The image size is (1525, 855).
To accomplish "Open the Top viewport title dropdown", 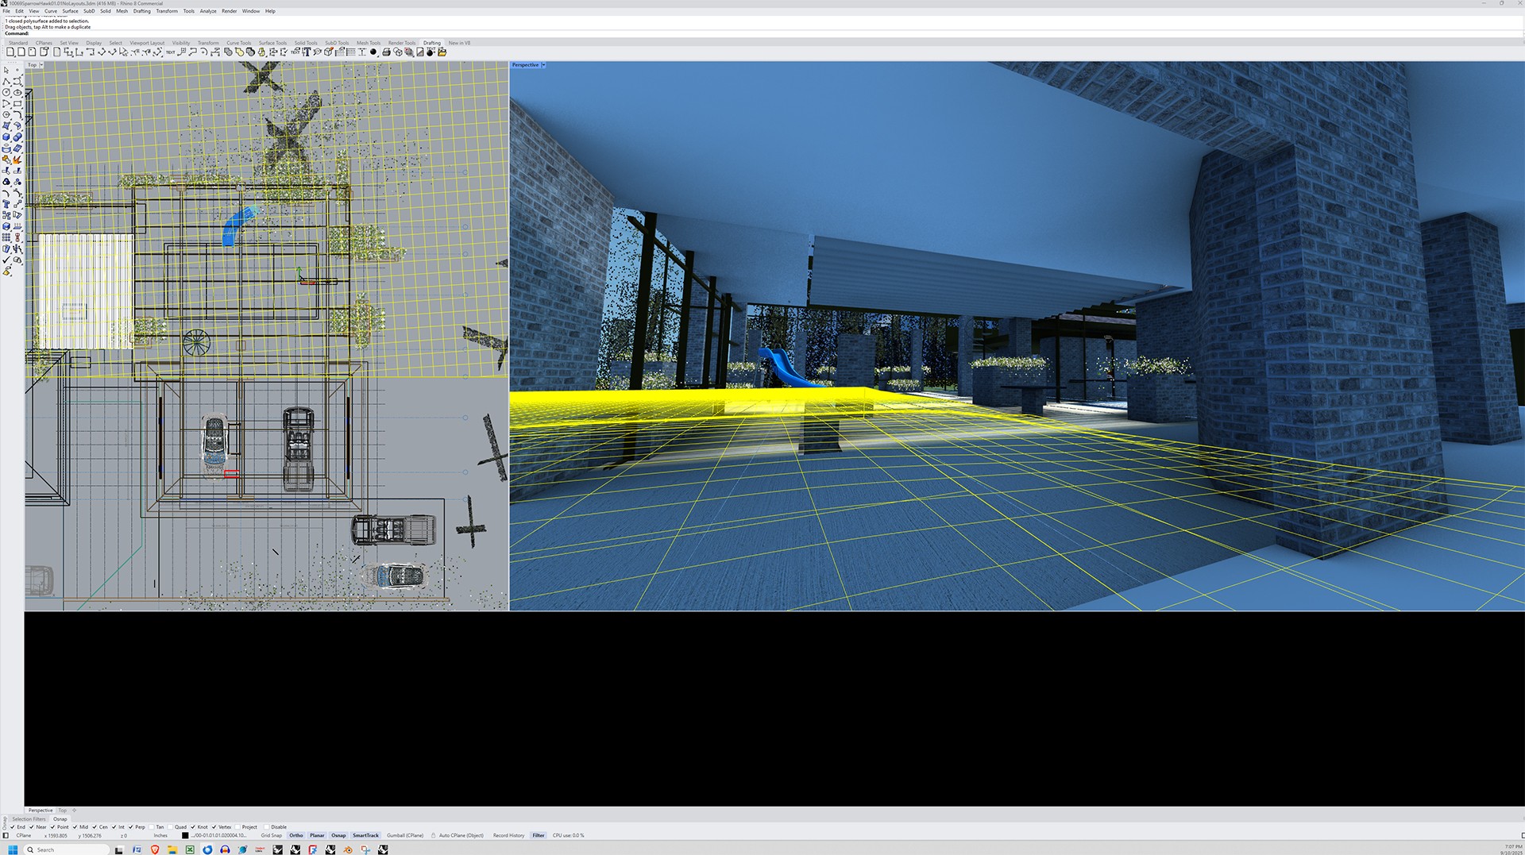I will pos(41,65).
